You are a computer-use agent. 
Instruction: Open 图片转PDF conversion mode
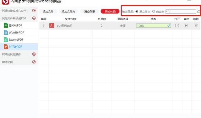(19, 25)
